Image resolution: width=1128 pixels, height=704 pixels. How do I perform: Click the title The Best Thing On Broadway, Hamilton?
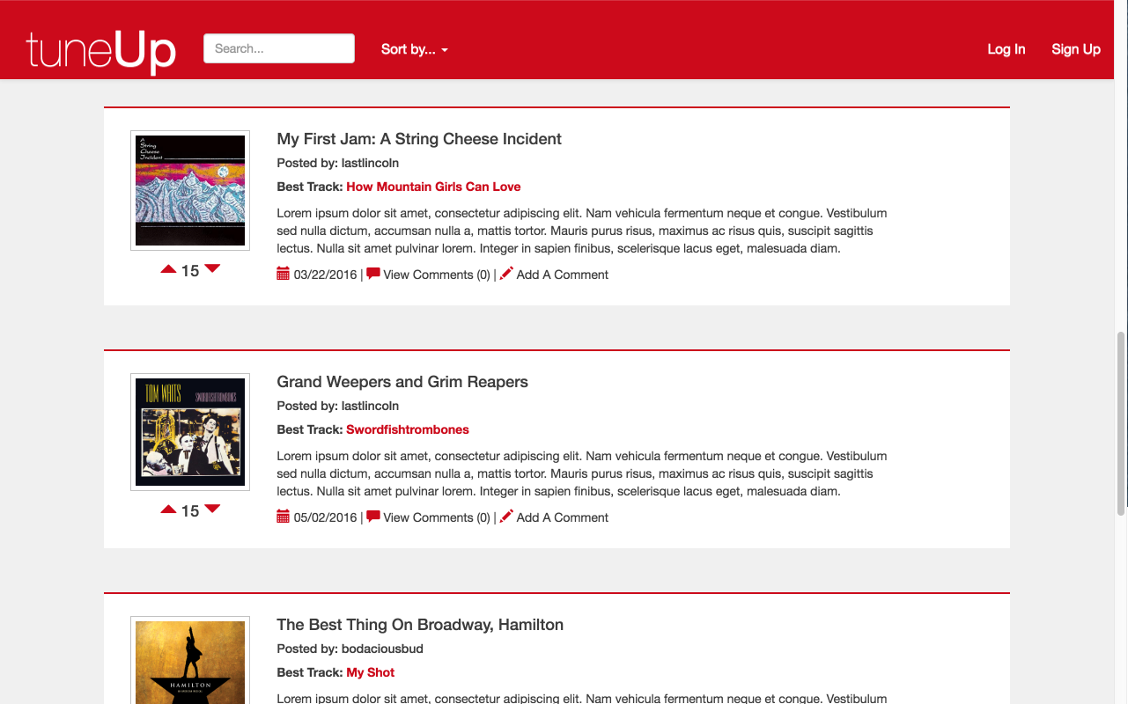pyautogui.click(x=420, y=625)
